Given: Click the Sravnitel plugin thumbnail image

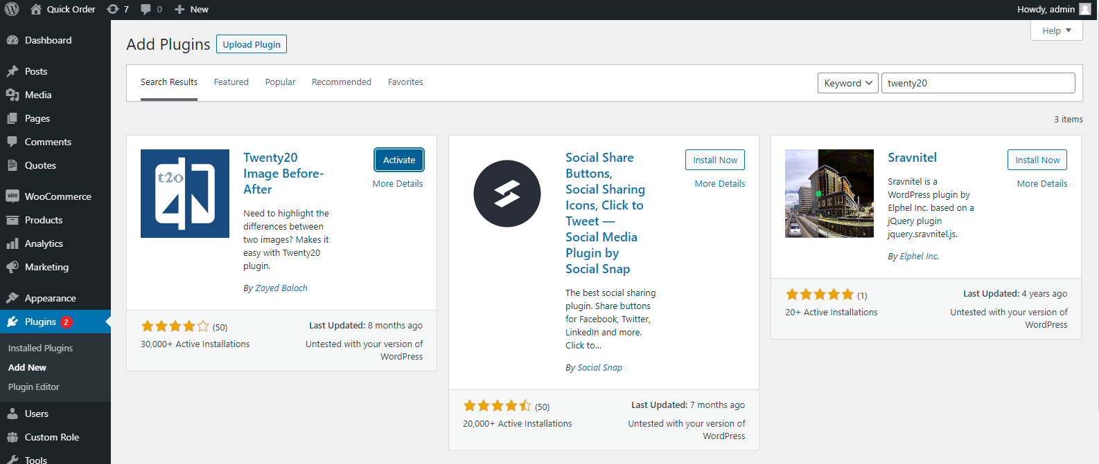Looking at the screenshot, I should coord(829,194).
